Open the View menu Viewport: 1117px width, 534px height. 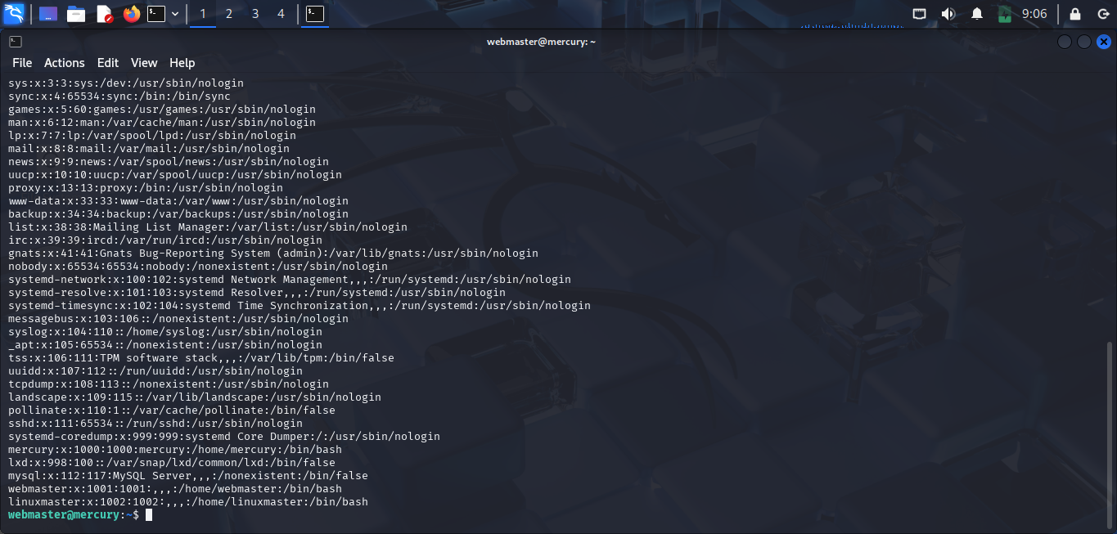click(144, 63)
